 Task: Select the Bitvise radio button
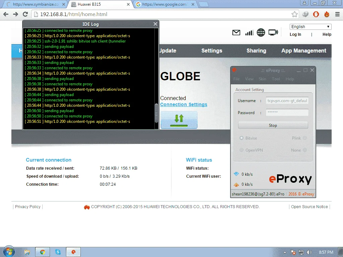[241, 138]
